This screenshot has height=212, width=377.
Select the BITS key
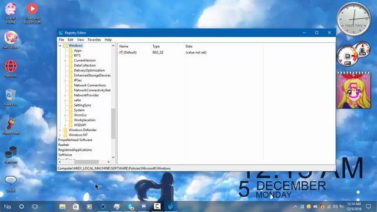pyautogui.click(x=77, y=55)
